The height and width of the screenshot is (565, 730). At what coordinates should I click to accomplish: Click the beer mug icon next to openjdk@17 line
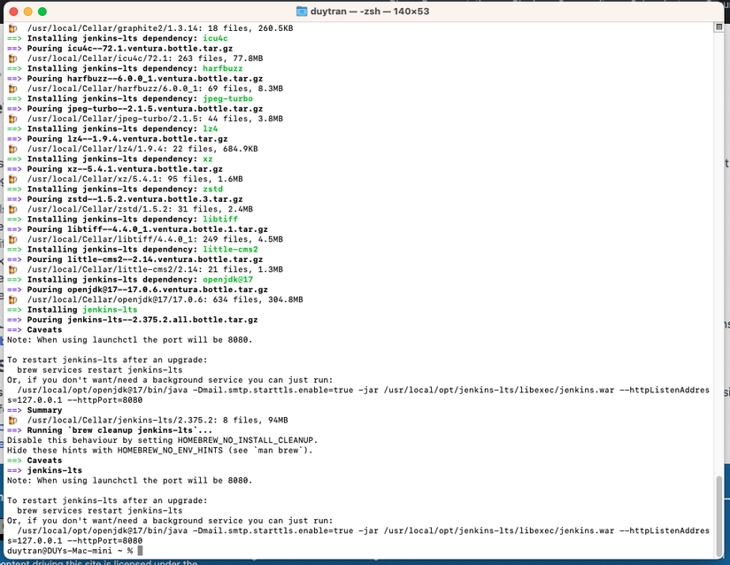[12, 299]
